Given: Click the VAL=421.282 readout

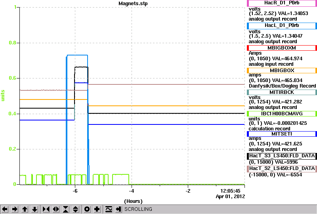Looking at the screenshot, I should [275, 102].
